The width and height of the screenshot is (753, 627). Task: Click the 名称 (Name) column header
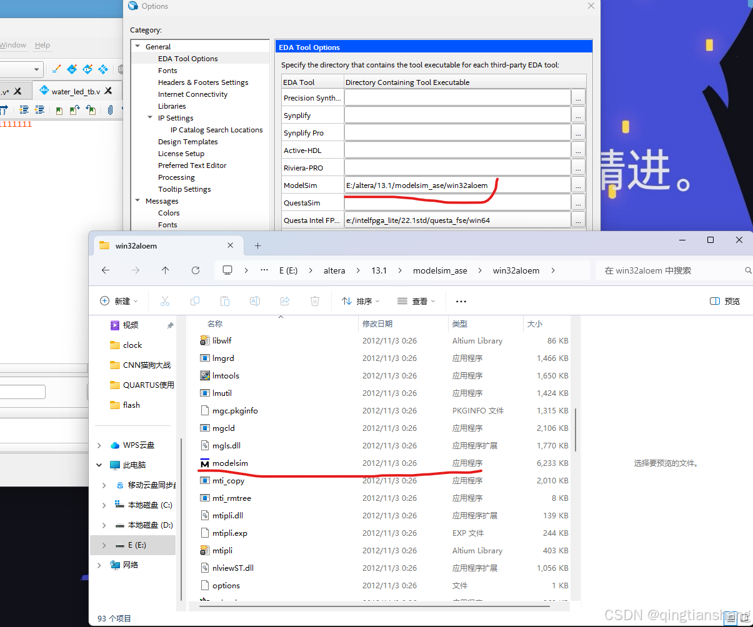click(x=215, y=323)
